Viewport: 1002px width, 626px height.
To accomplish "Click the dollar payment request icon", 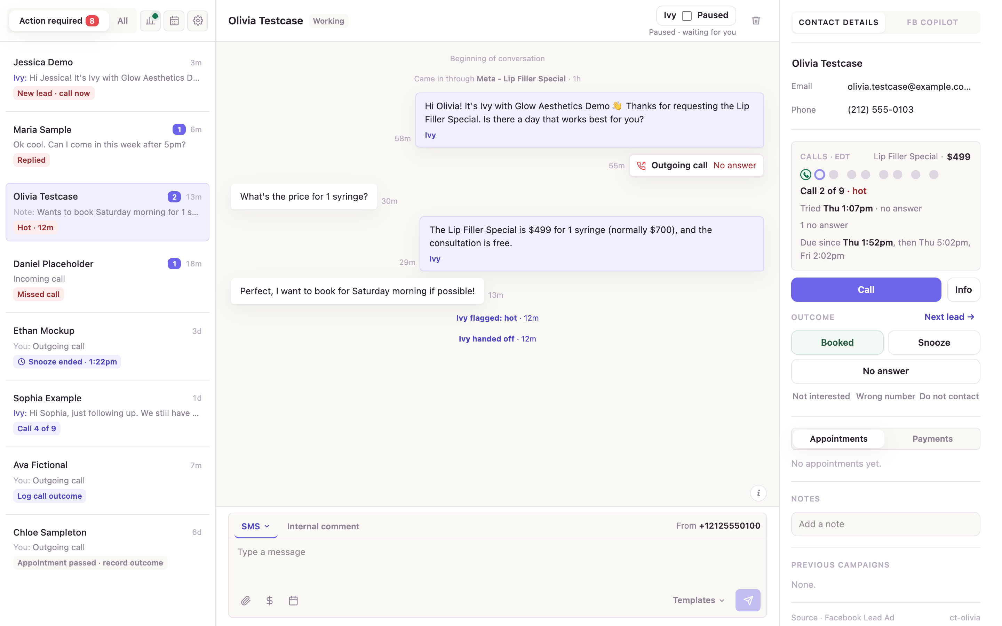I will [x=270, y=600].
